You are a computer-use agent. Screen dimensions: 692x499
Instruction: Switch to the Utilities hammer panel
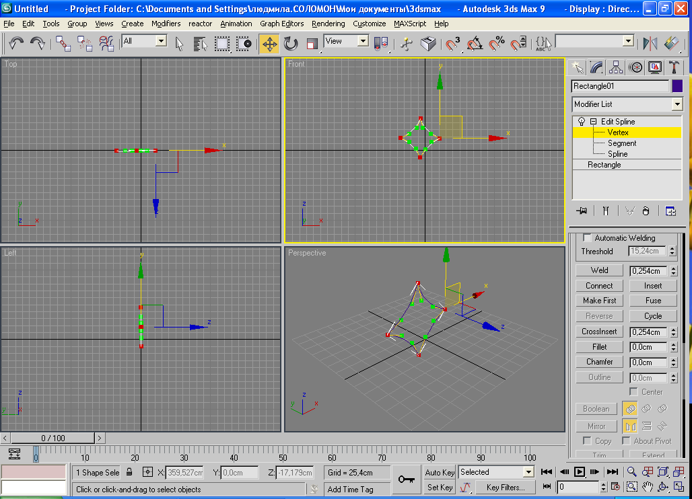point(674,67)
